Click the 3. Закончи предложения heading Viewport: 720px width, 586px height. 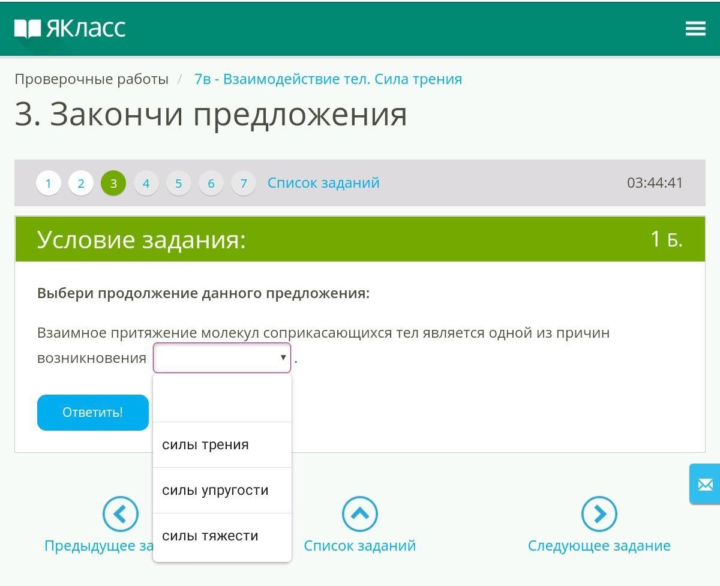(x=211, y=114)
